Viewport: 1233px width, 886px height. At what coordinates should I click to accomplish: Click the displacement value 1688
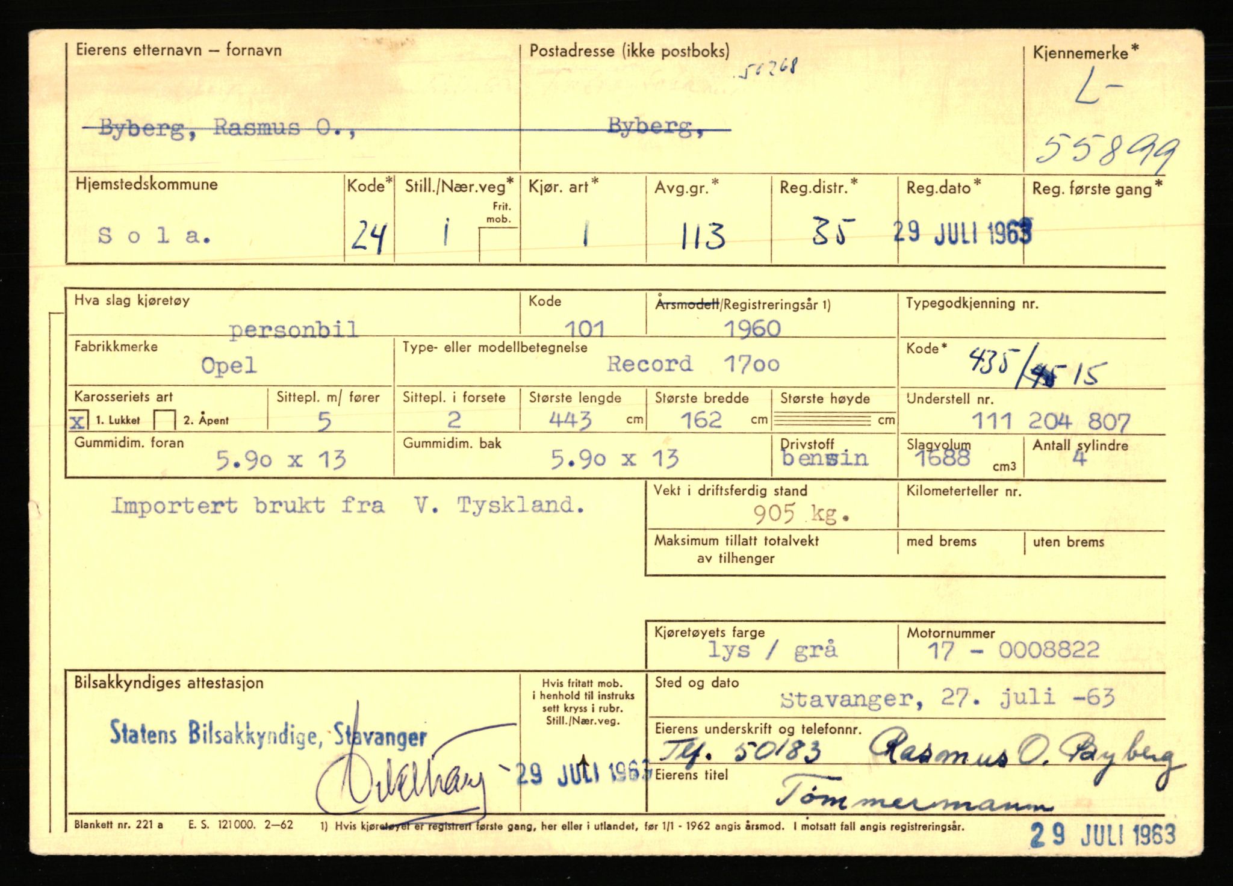click(x=942, y=459)
